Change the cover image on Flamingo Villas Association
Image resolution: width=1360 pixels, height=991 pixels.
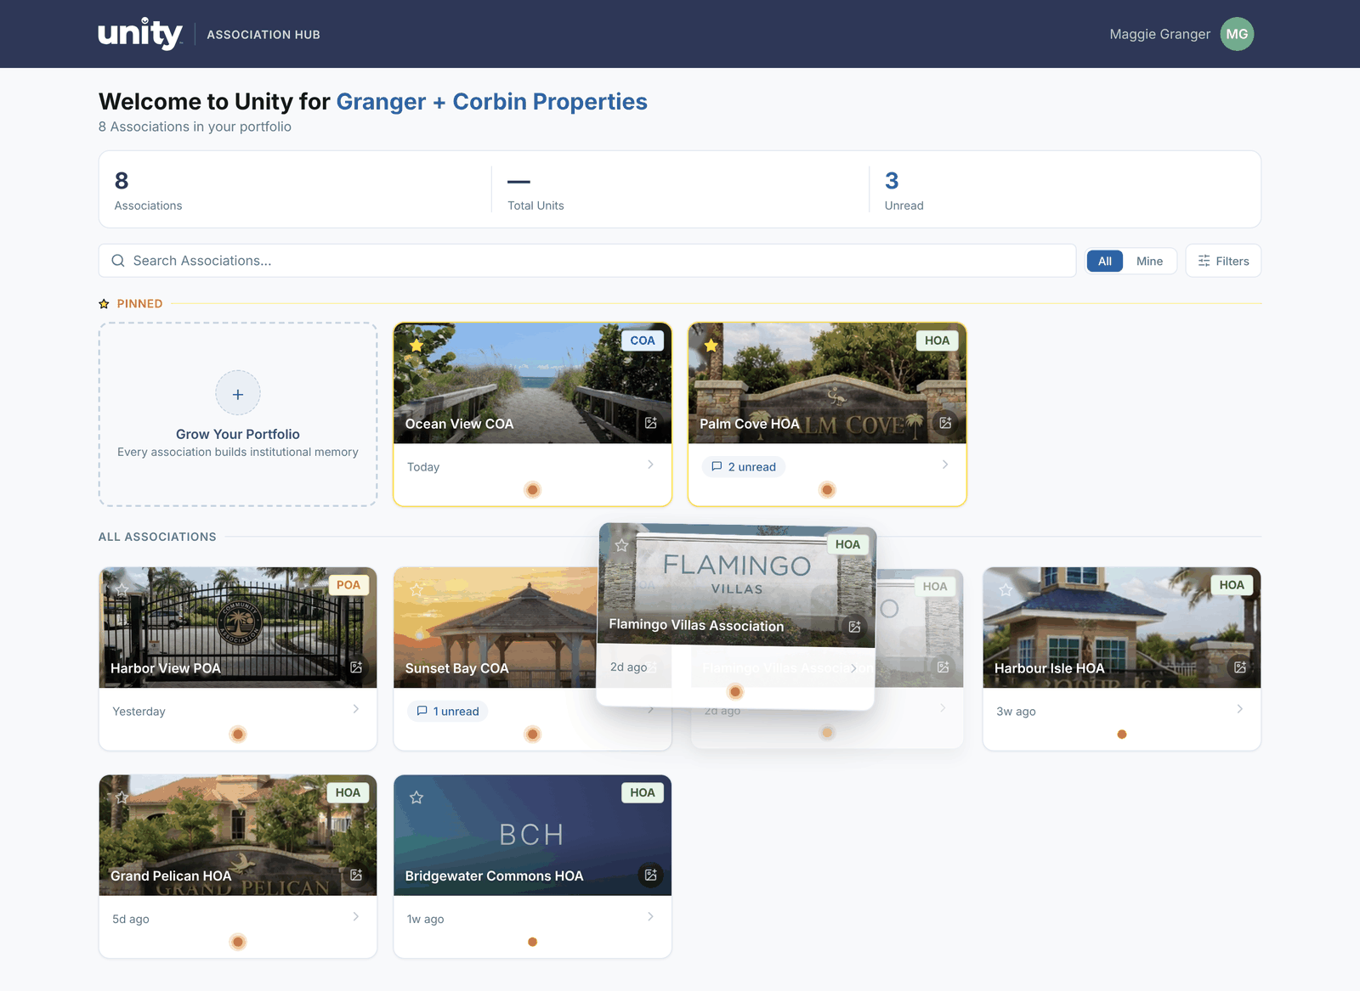coord(854,627)
